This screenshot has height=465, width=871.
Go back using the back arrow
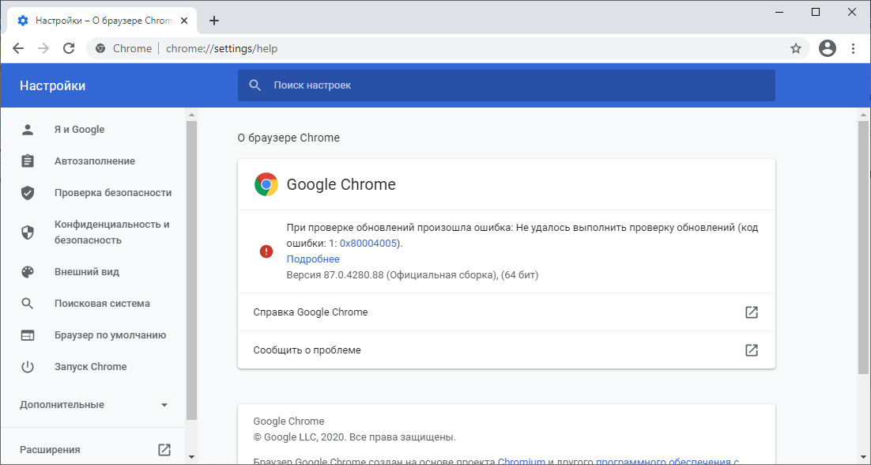coord(18,48)
